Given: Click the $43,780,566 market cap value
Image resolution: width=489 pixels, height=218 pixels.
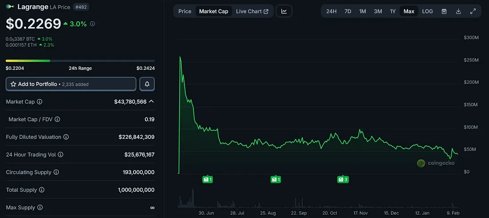Looking at the screenshot, I should click(130, 102).
